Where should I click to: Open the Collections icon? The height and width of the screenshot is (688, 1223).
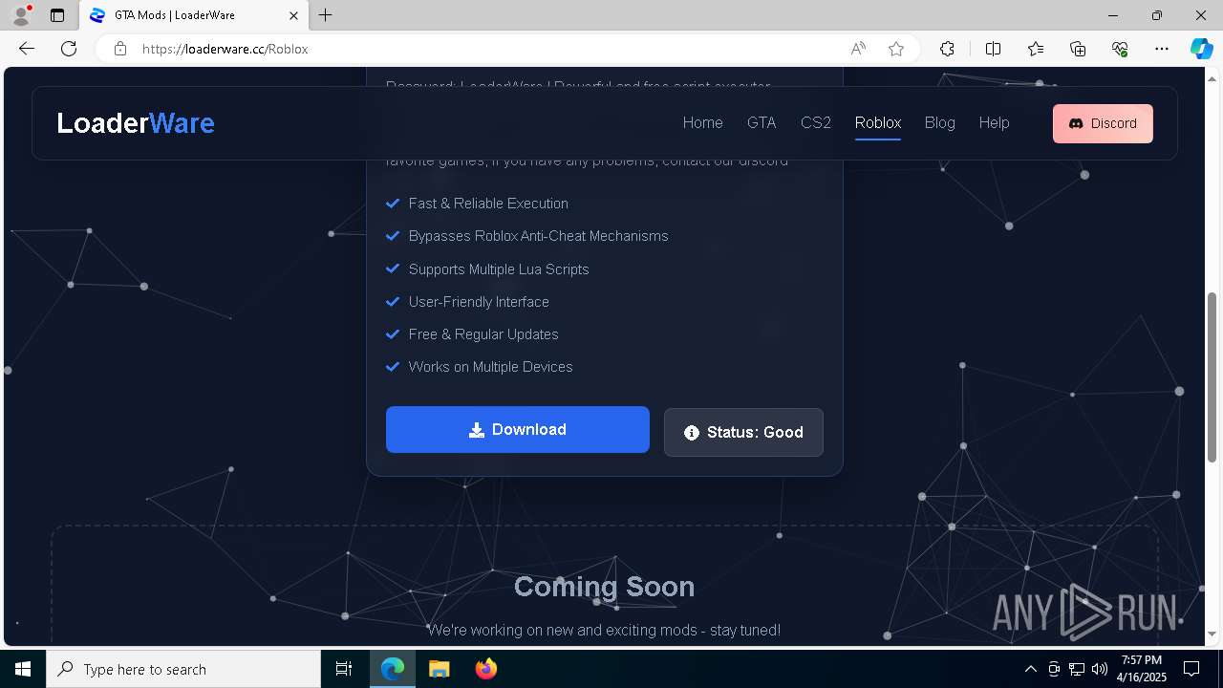[x=1078, y=49]
